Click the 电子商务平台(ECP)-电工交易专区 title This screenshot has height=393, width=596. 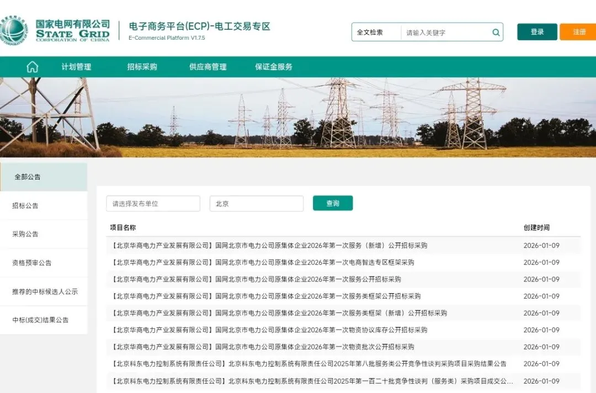(200, 26)
